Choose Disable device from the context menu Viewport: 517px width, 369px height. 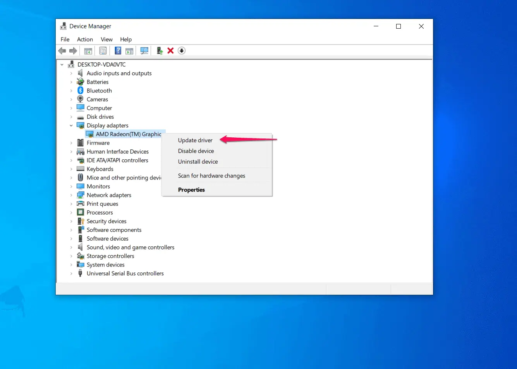click(196, 151)
